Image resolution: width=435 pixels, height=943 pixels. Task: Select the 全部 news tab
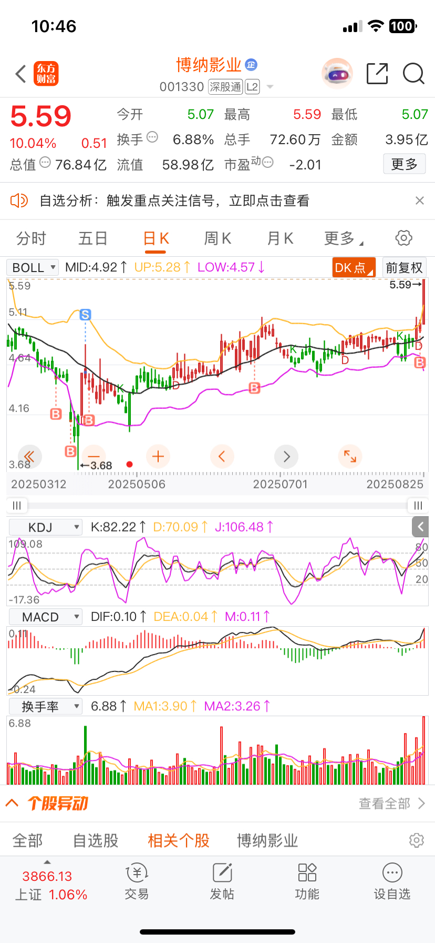pyautogui.click(x=27, y=840)
